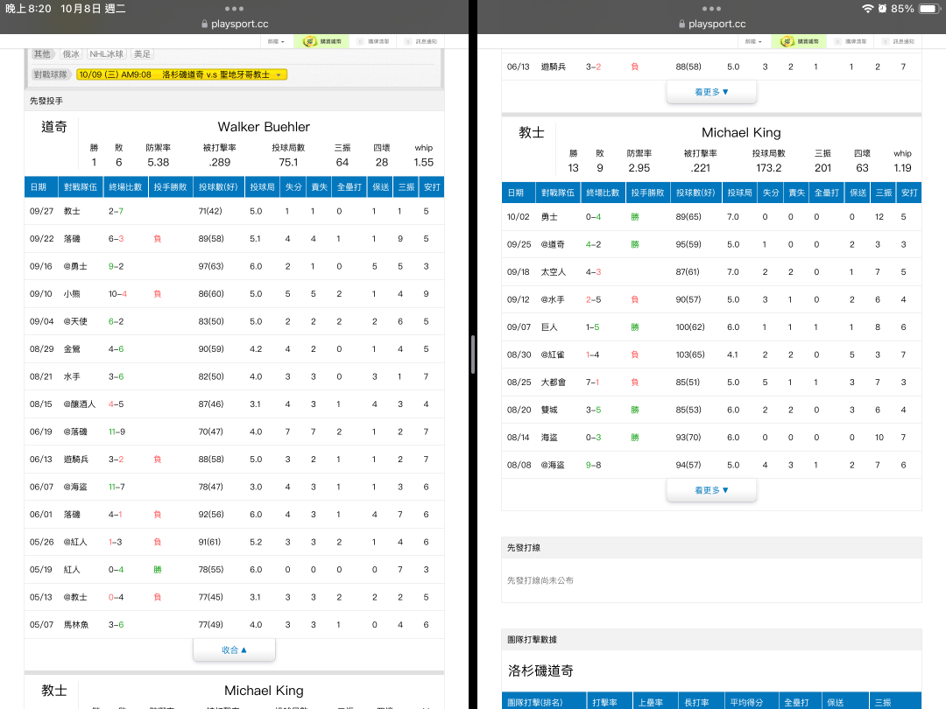Expand 看更多 under Michael King's game log

[711, 490]
